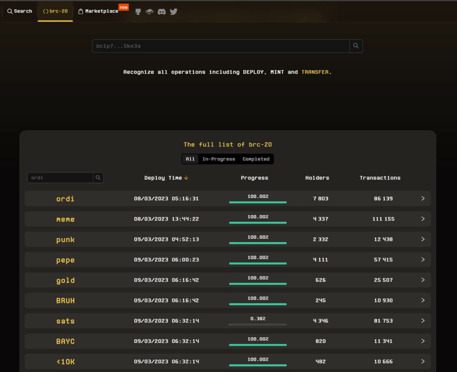Open the documentation book icon
Screen dimensions: 457x372
pyautogui.click(x=150, y=12)
